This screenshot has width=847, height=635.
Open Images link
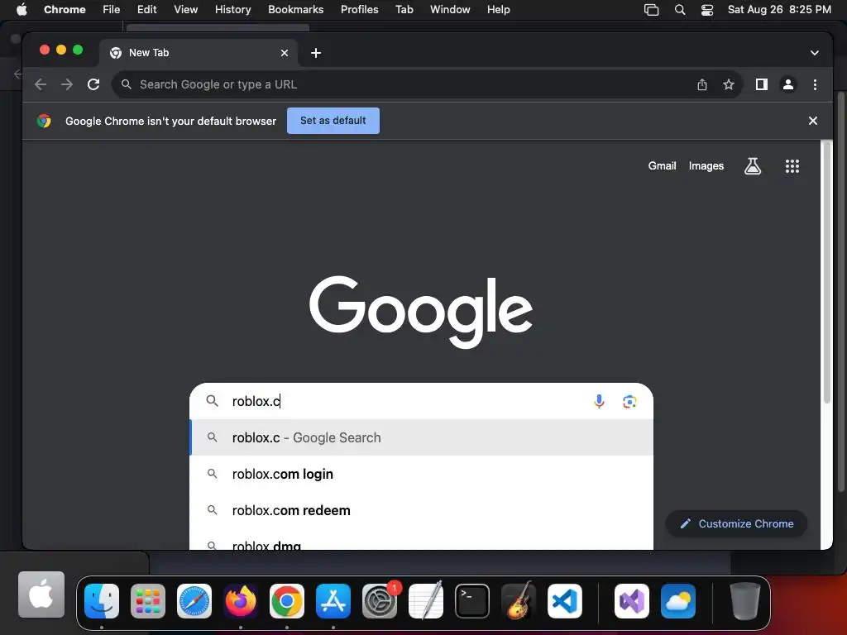tap(706, 165)
